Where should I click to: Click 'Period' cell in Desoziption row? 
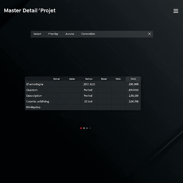[88, 96]
